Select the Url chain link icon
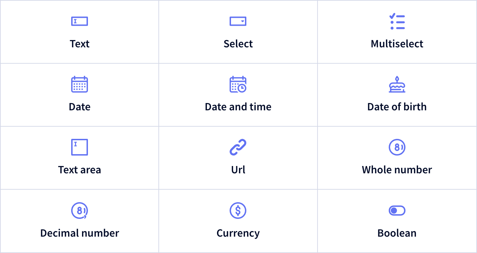This screenshot has width=477, height=253. point(238,147)
